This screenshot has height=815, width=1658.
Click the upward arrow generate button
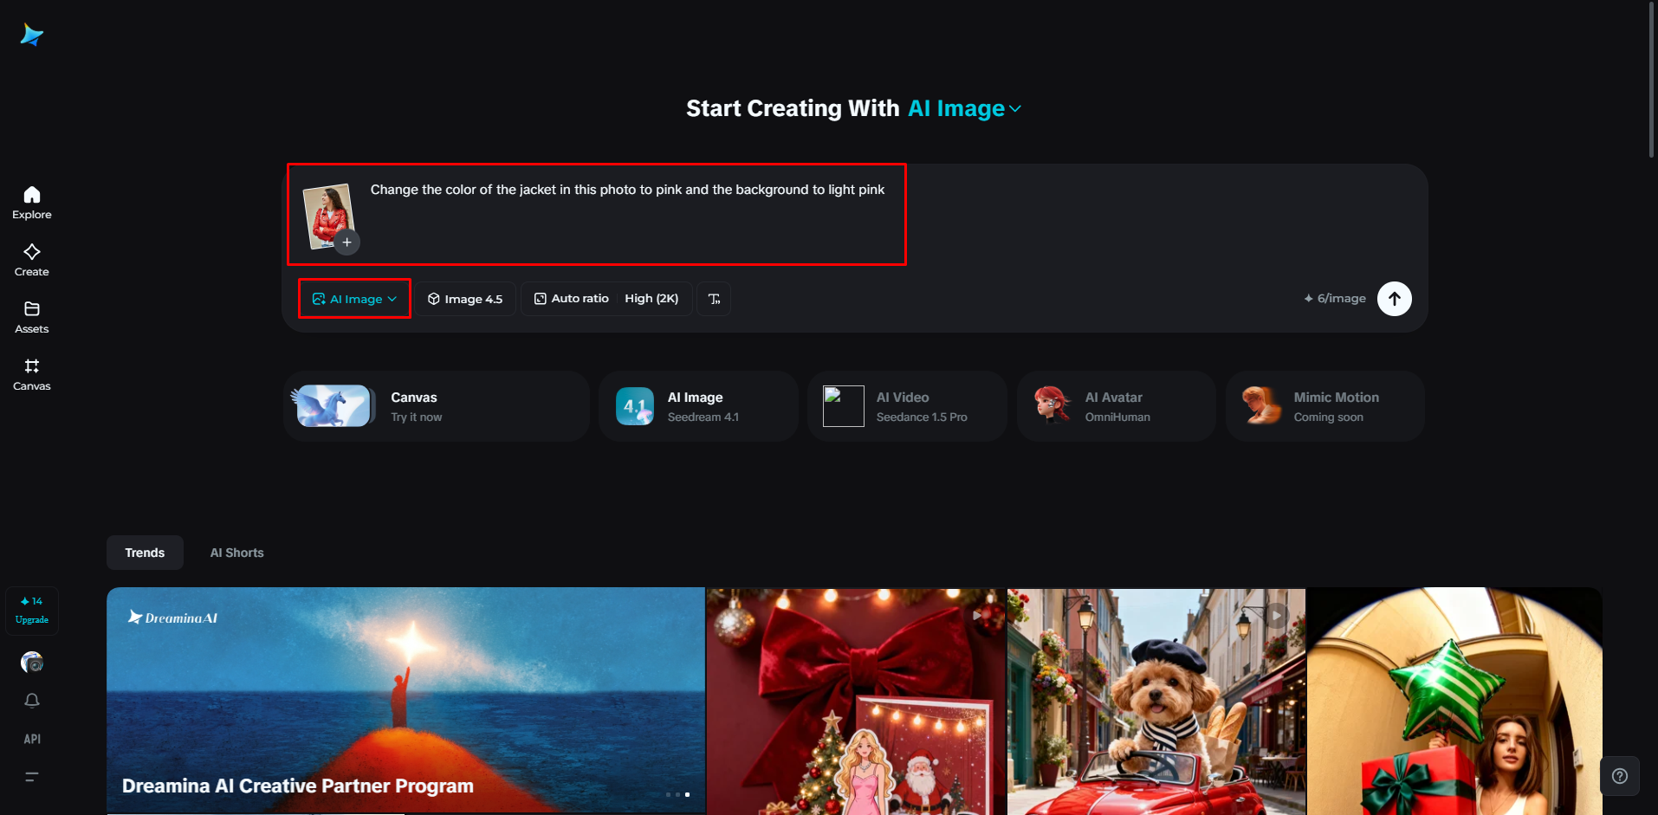point(1394,299)
